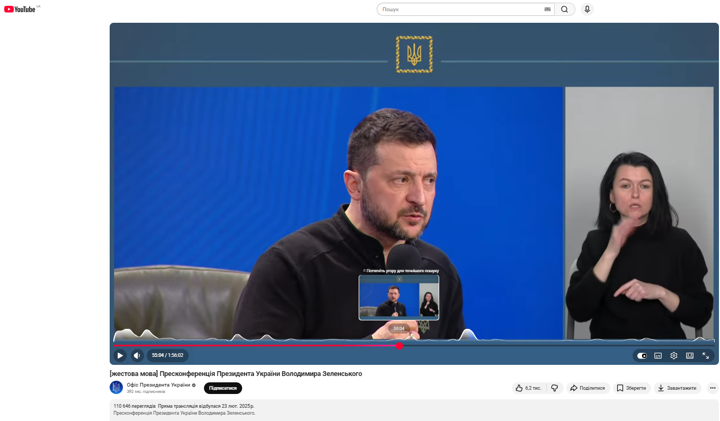Mute the video volume
Screen dimensions: 720x421
coord(137,355)
